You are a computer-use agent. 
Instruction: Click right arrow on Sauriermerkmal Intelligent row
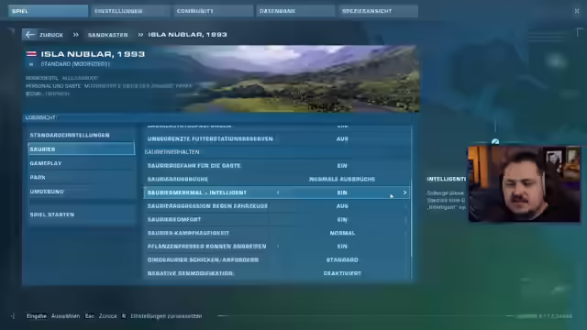pyautogui.click(x=404, y=192)
